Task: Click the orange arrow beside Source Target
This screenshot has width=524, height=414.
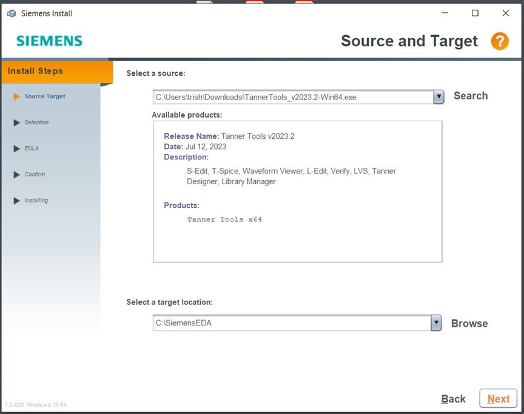Action: 17,96
